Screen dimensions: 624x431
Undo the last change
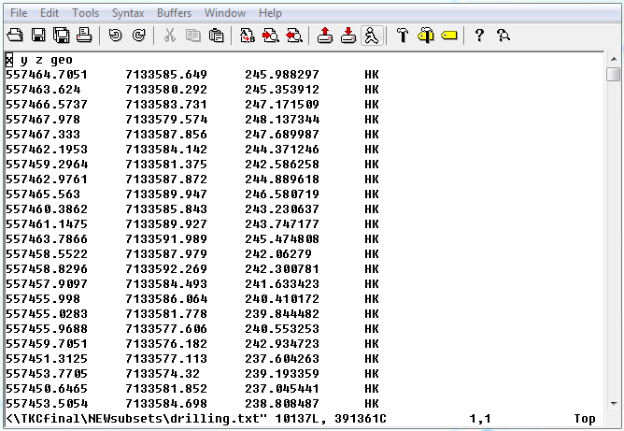pyautogui.click(x=116, y=36)
